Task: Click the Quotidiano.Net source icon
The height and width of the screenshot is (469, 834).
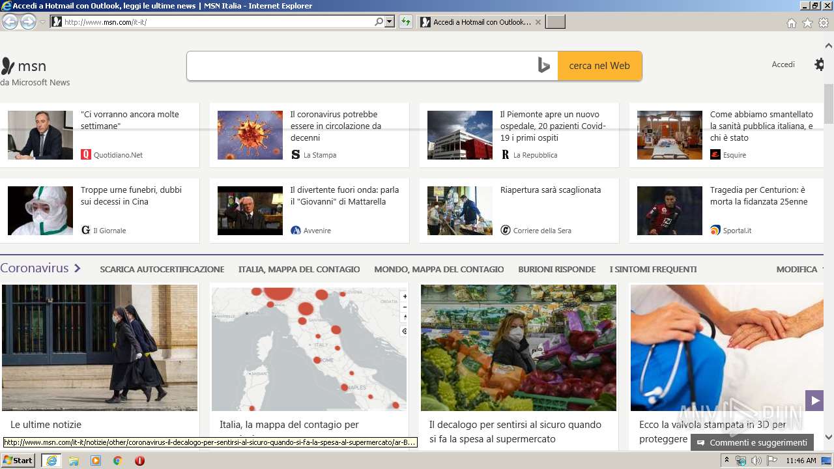Action: [x=86, y=155]
